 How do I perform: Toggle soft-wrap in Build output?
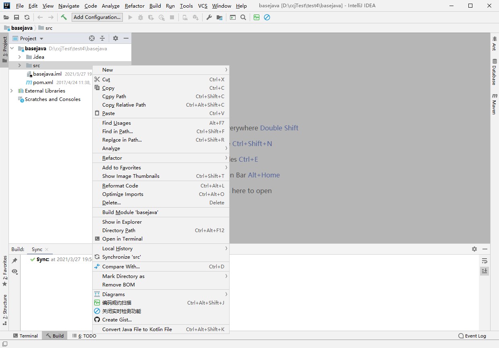pyautogui.click(x=485, y=261)
